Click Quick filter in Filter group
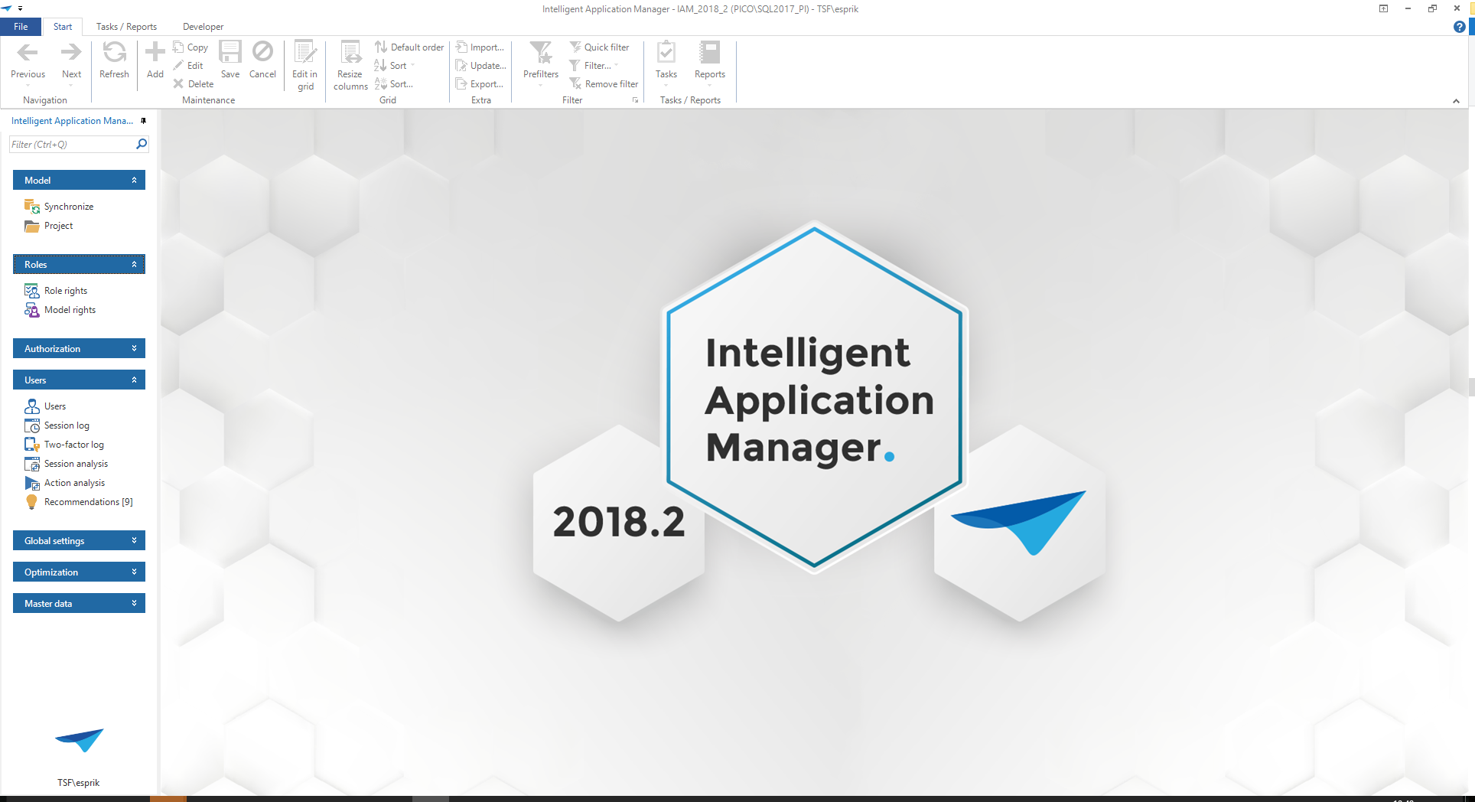This screenshot has height=802, width=1475. (x=600, y=47)
